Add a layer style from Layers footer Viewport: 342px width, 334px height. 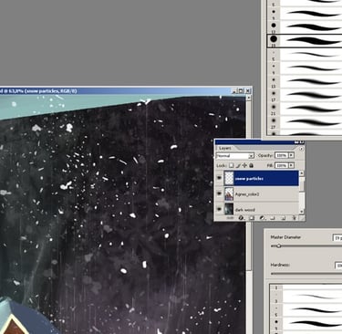pyautogui.click(x=242, y=218)
